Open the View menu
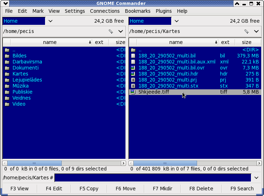This screenshot has height=196, width=264. (54, 11)
